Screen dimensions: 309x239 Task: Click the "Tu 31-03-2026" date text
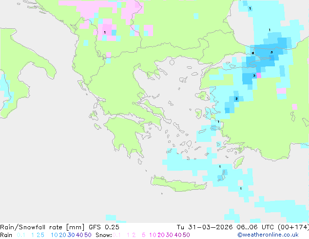pyautogui.click(x=205, y=227)
